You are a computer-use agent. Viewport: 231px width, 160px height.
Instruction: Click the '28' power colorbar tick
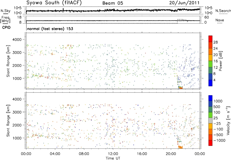(215, 42)
